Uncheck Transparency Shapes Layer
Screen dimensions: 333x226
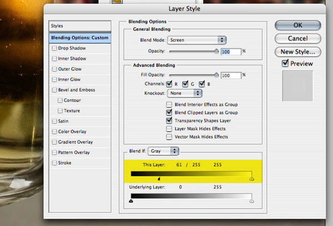[169, 120]
